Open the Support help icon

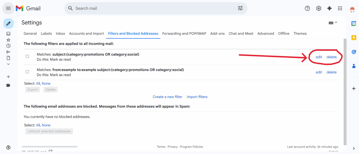(x=307, y=8)
